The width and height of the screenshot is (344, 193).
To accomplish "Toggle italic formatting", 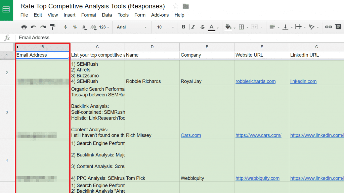I will (x=193, y=27).
